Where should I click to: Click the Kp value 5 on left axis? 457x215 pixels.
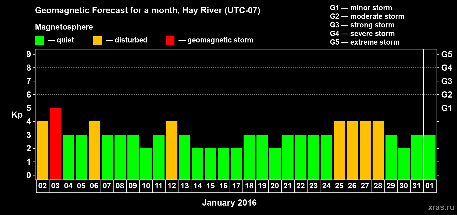(x=29, y=108)
